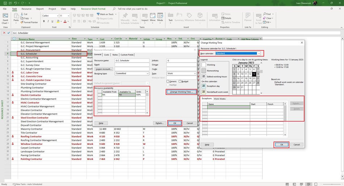Insert a Summary task from ribbon
This screenshot has height=186, width=344.
179,16
